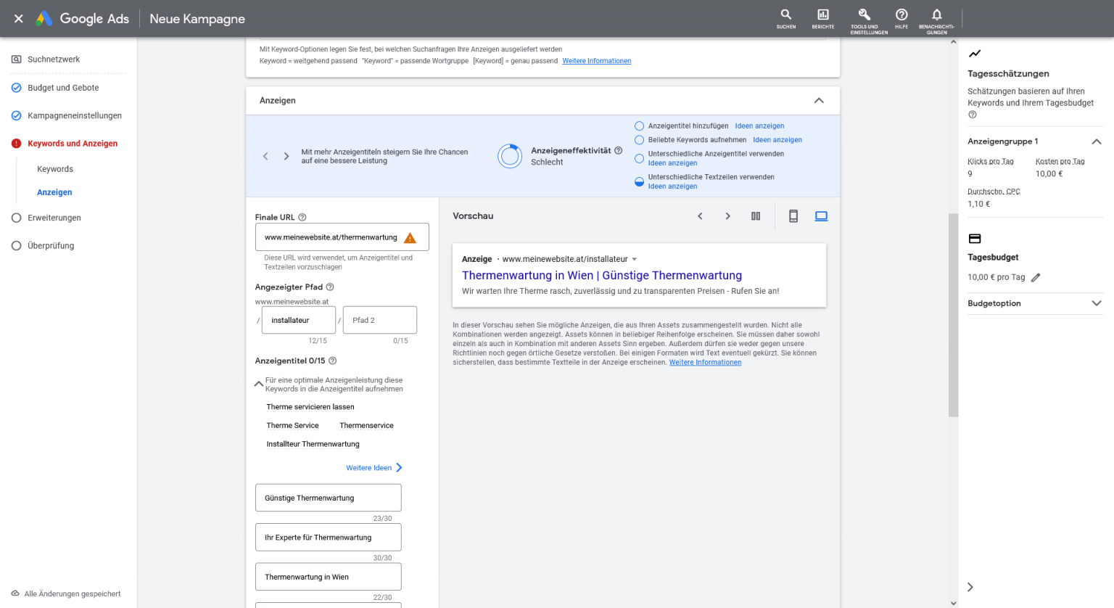
Task: Add suggestion Thermenservice
Action: point(366,426)
